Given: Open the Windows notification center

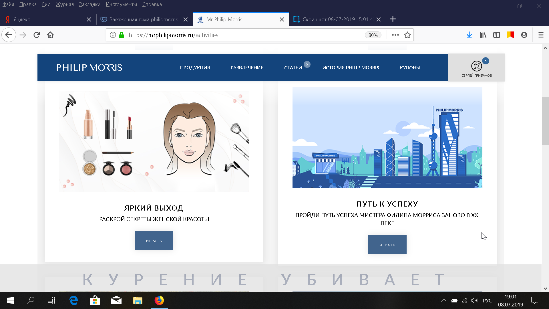Looking at the screenshot, I should tap(535, 300).
